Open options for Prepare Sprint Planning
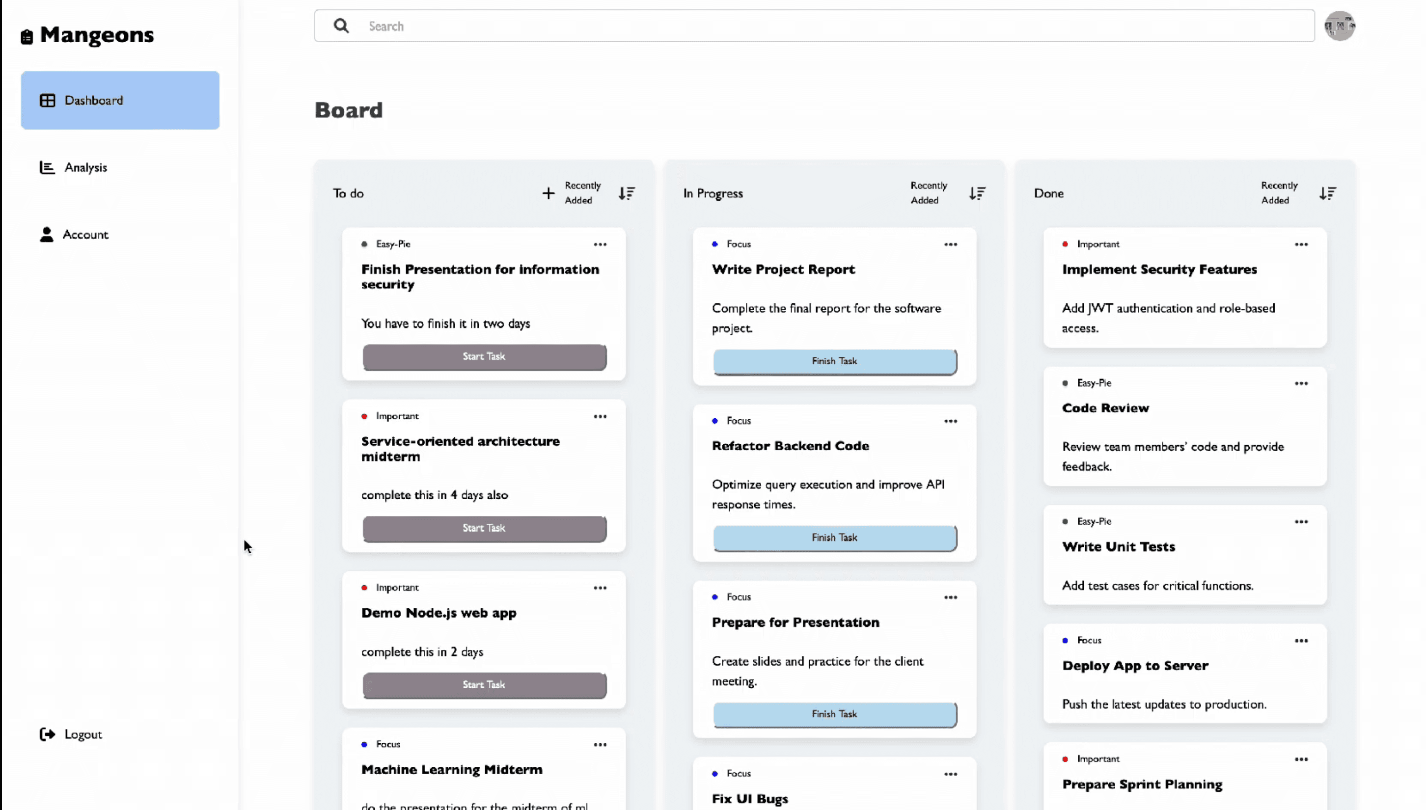 [x=1301, y=759]
